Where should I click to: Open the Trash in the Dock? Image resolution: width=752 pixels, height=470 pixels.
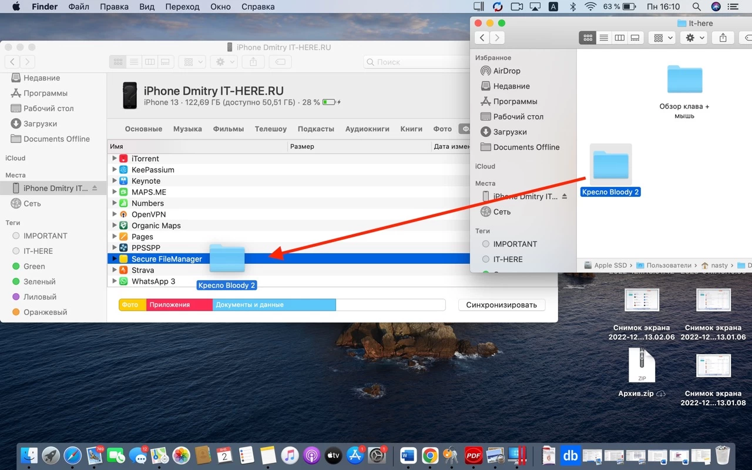[723, 455]
